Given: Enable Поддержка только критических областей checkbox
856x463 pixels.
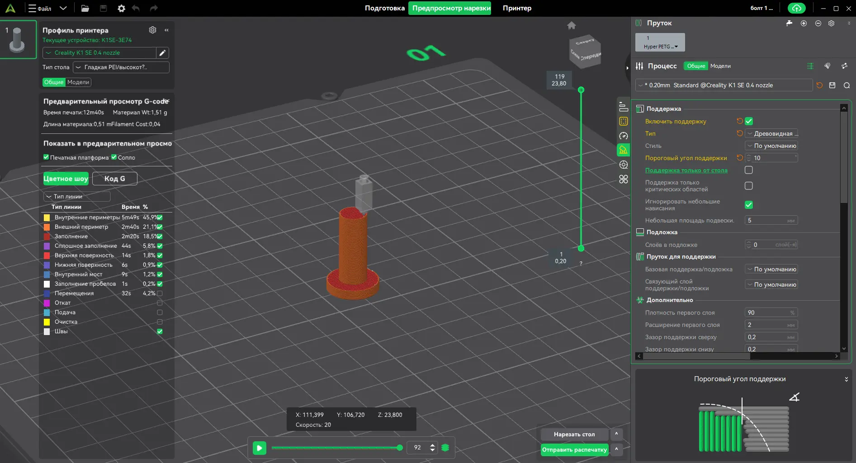Looking at the screenshot, I should click(749, 186).
